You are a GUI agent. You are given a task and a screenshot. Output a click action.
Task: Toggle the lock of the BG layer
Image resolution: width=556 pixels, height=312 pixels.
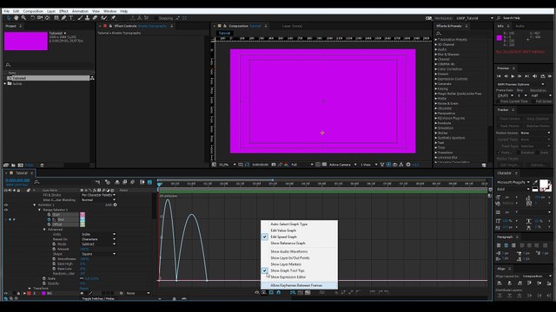18,293
